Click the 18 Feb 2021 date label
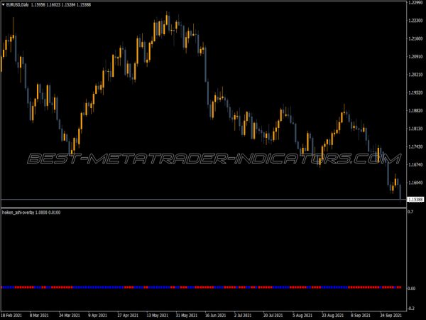 tap(11, 315)
